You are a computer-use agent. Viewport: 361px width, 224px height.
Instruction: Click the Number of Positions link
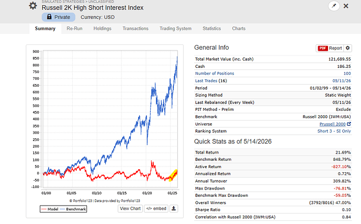pos(215,73)
